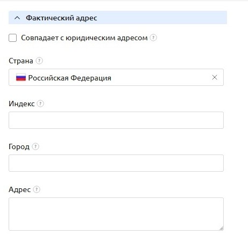Click the Совпадает с юридическим адресом label text
The height and width of the screenshot is (250, 248).
pyautogui.click(x=84, y=38)
